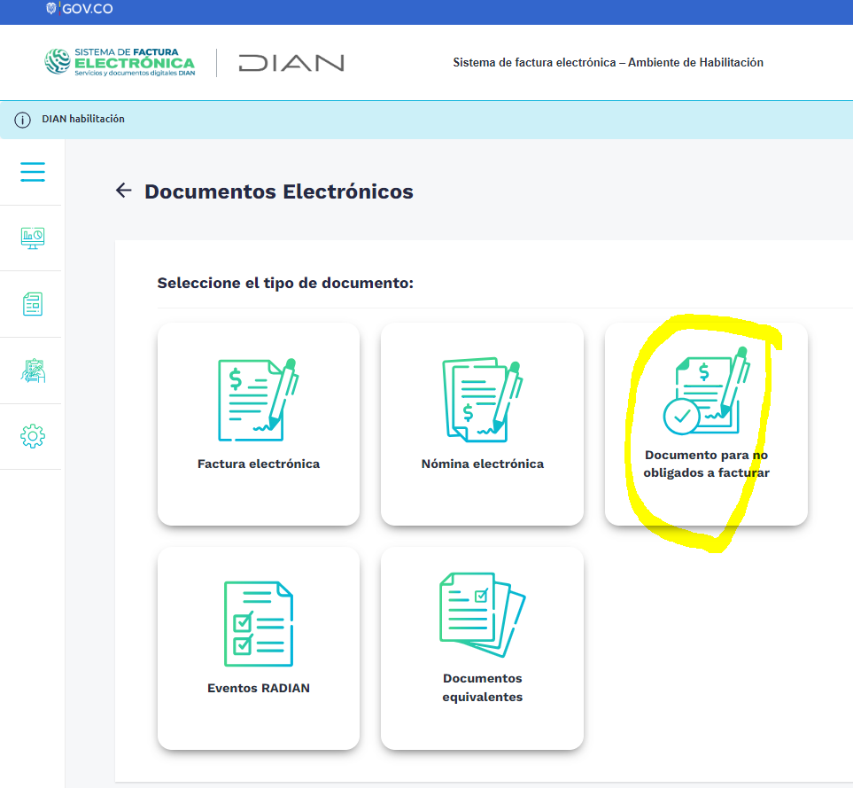Click the info icon next to DIAN habilitación
This screenshot has height=788, width=853.
click(x=22, y=120)
